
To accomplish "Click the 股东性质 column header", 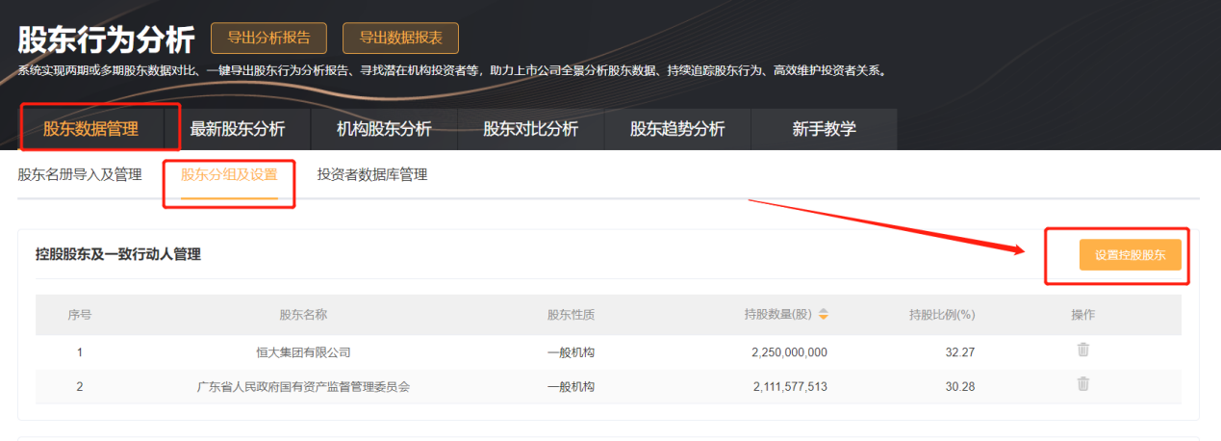I will [571, 315].
